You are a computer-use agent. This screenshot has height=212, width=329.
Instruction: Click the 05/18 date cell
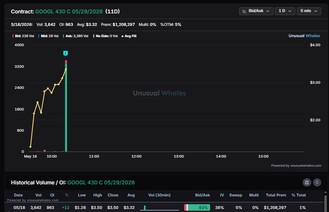pos(19,208)
